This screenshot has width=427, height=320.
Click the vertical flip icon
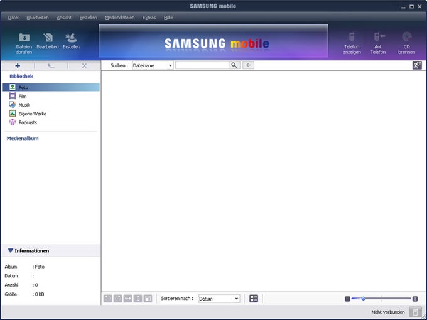point(138,299)
